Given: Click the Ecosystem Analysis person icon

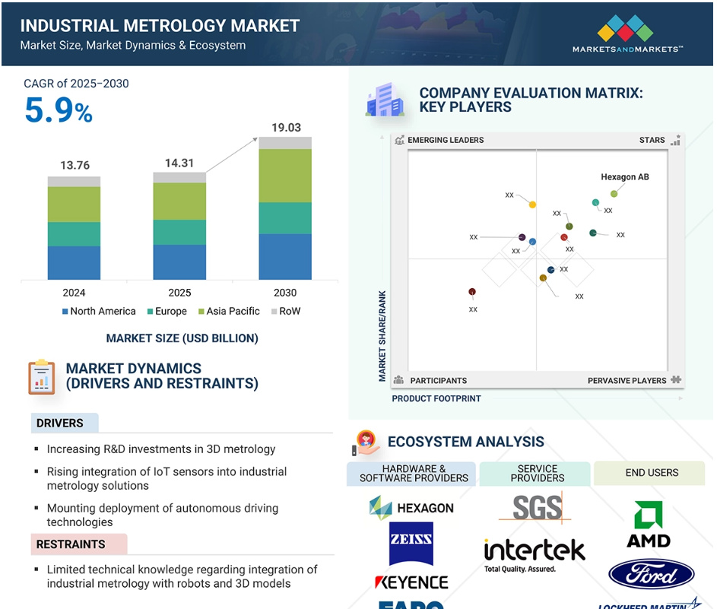Looking at the screenshot, I should coord(366,442).
